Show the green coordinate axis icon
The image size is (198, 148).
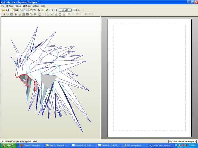[46, 10]
